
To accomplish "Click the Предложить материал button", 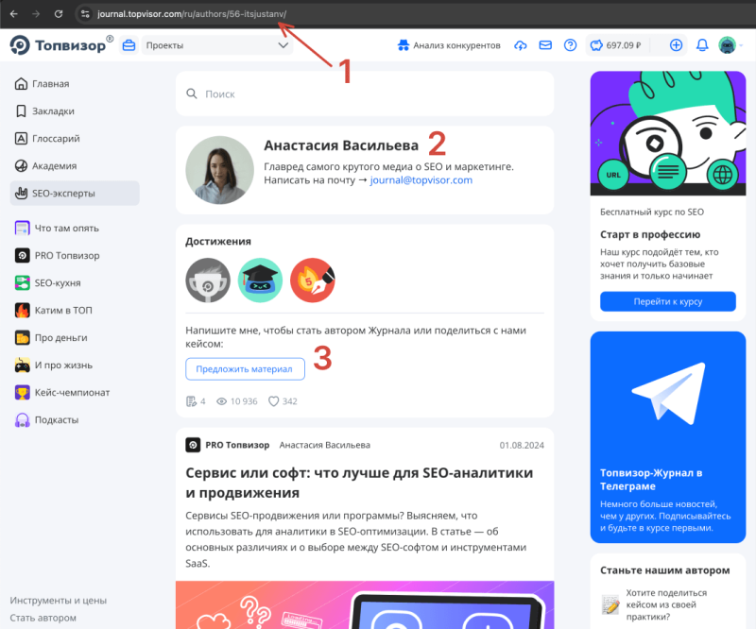I will coord(245,368).
